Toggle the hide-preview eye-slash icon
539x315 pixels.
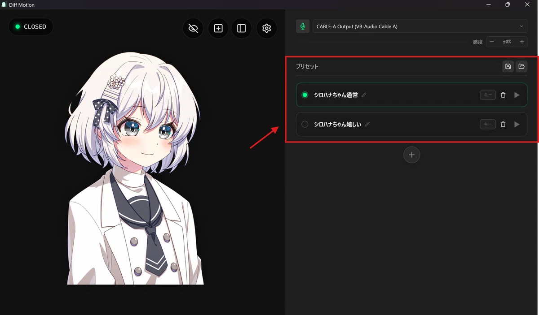coord(193,28)
